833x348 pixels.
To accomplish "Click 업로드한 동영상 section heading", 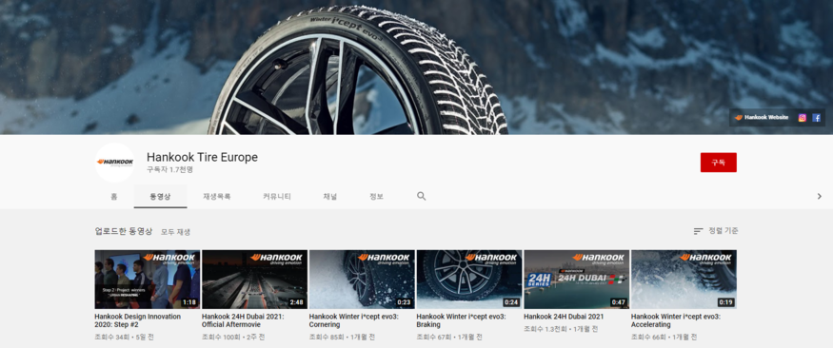I will pyautogui.click(x=124, y=231).
